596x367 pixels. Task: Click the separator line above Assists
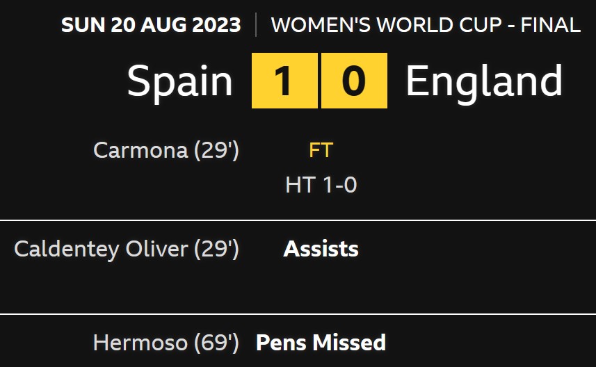coord(298,220)
